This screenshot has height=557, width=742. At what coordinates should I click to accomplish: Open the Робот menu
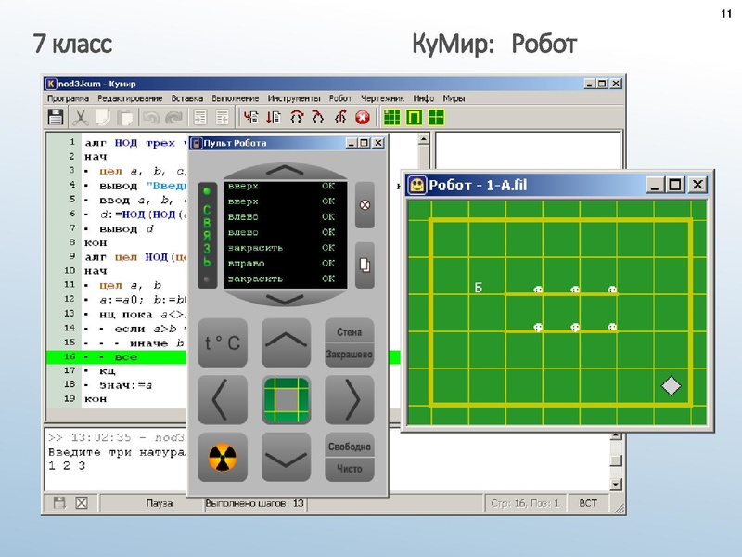pyautogui.click(x=340, y=98)
